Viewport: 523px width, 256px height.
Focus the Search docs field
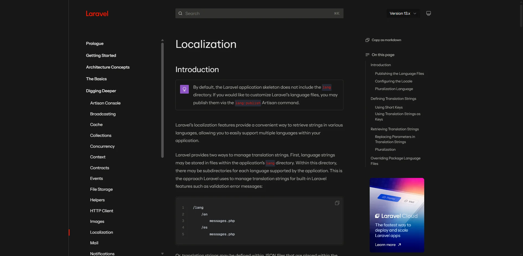pyautogui.click(x=259, y=13)
